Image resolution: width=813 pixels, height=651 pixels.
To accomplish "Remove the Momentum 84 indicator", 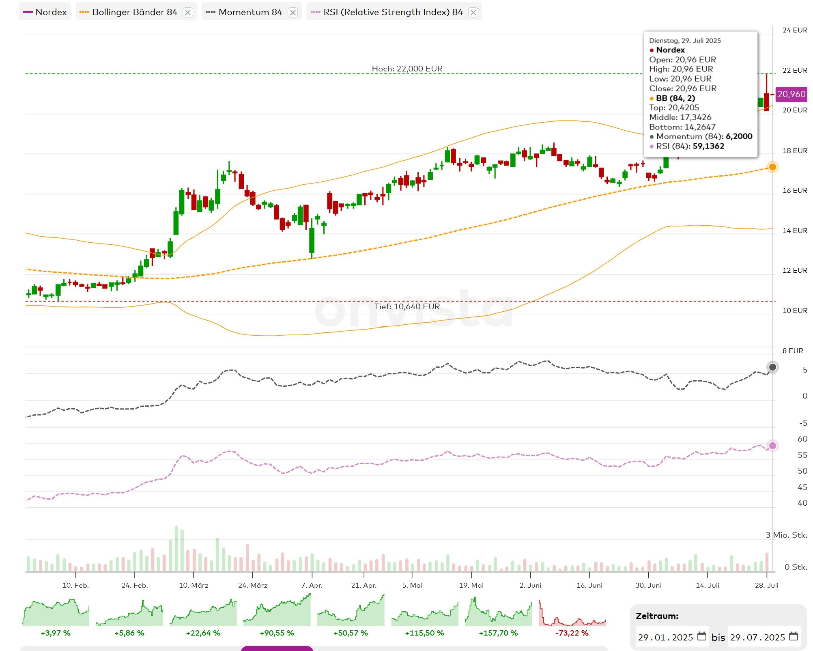I will pos(293,12).
